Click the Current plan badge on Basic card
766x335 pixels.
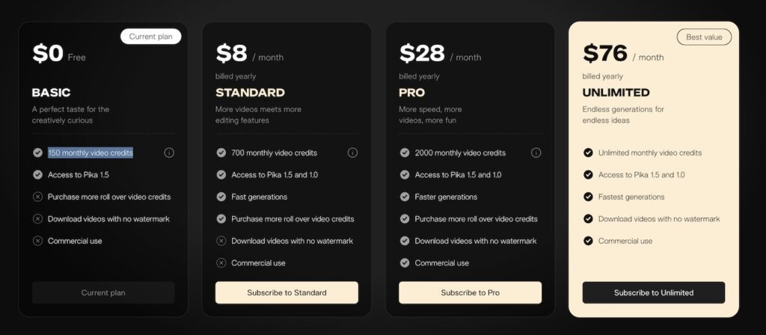point(151,36)
